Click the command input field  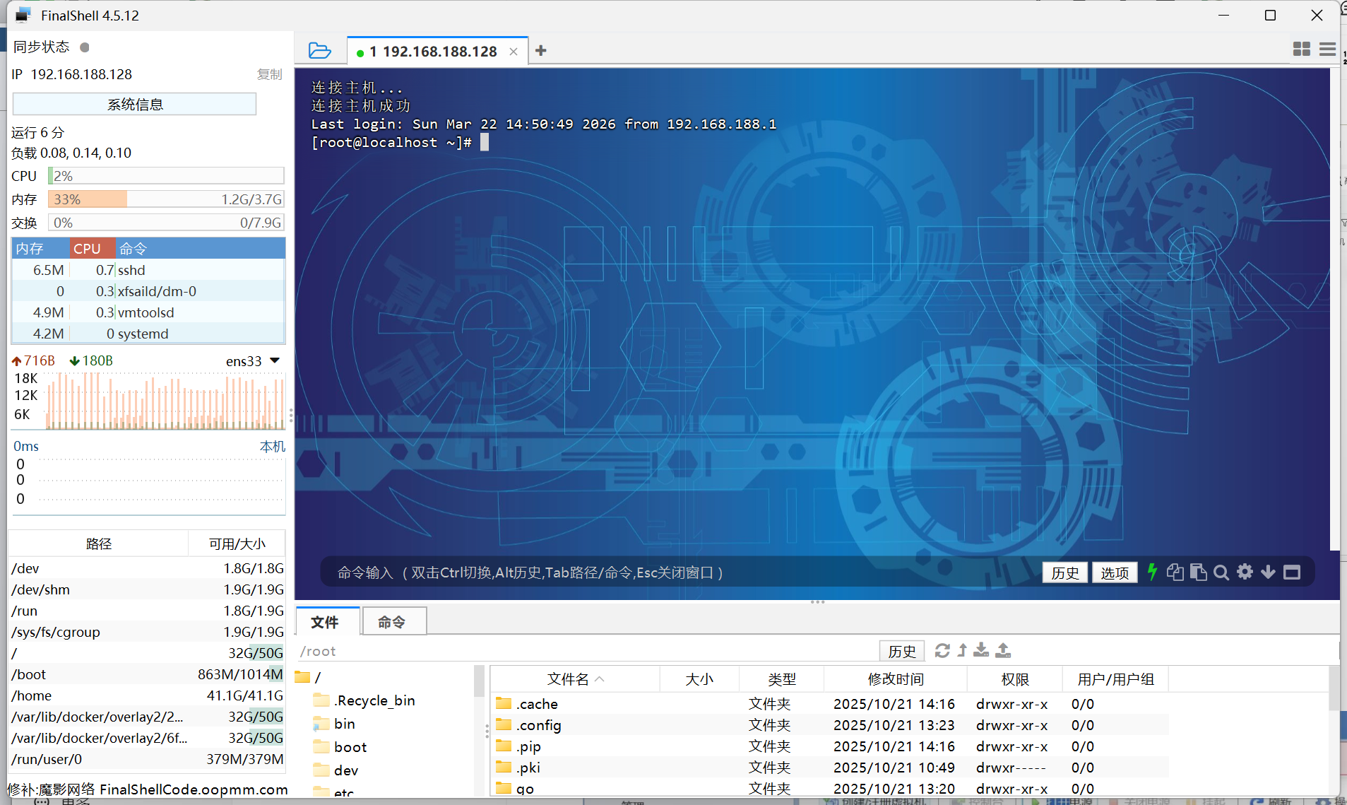[x=678, y=572]
